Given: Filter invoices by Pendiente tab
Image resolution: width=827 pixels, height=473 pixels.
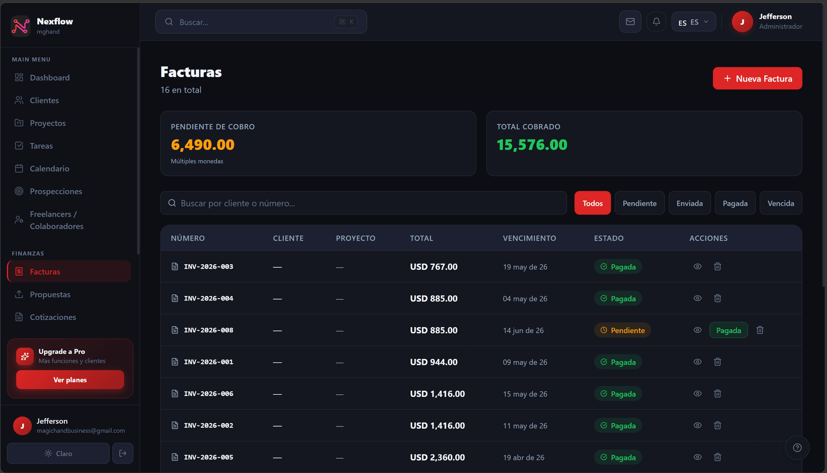Looking at the screenshot, I should click(x=639, y=203).
